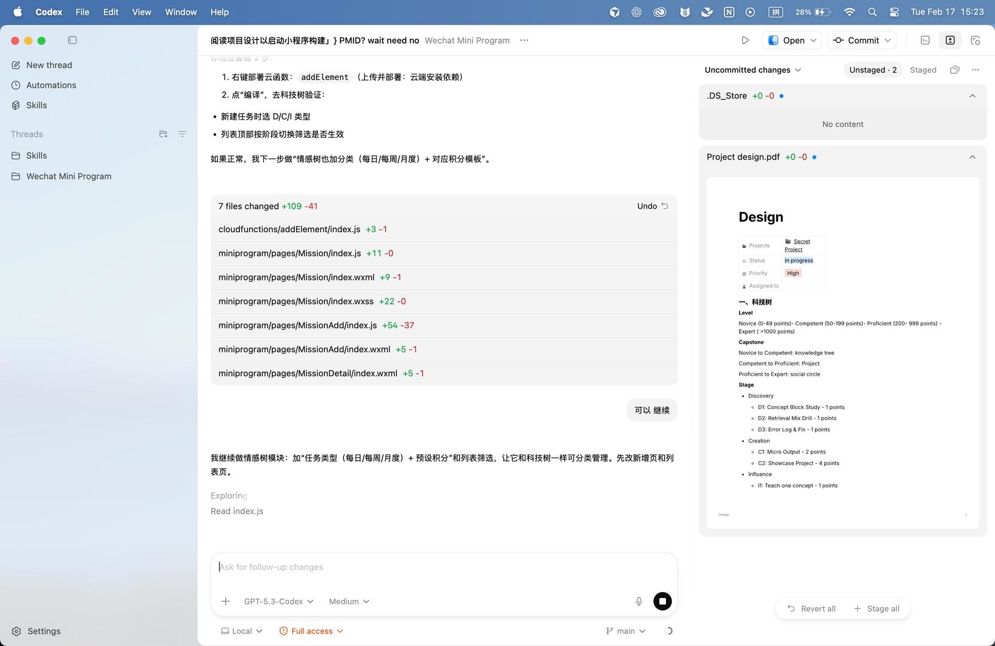Open Mission/index.wxml change row
The width and height of the screenshot is (995, 646).
coord(444,277)
